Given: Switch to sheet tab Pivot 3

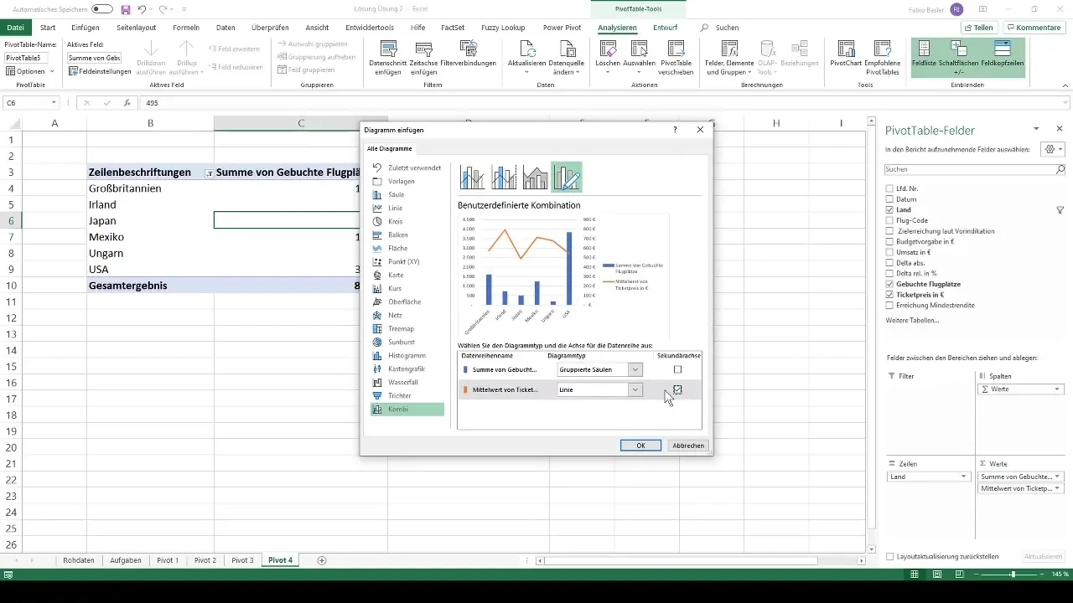Looking at the screenshot, I should pyautogui.click(x=242, y=560).
